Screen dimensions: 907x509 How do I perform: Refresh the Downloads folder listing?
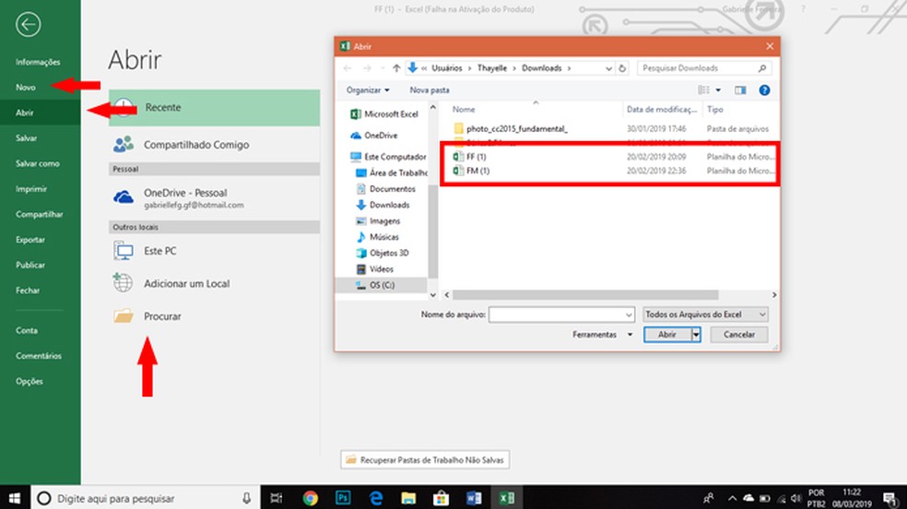coord(622,68)
